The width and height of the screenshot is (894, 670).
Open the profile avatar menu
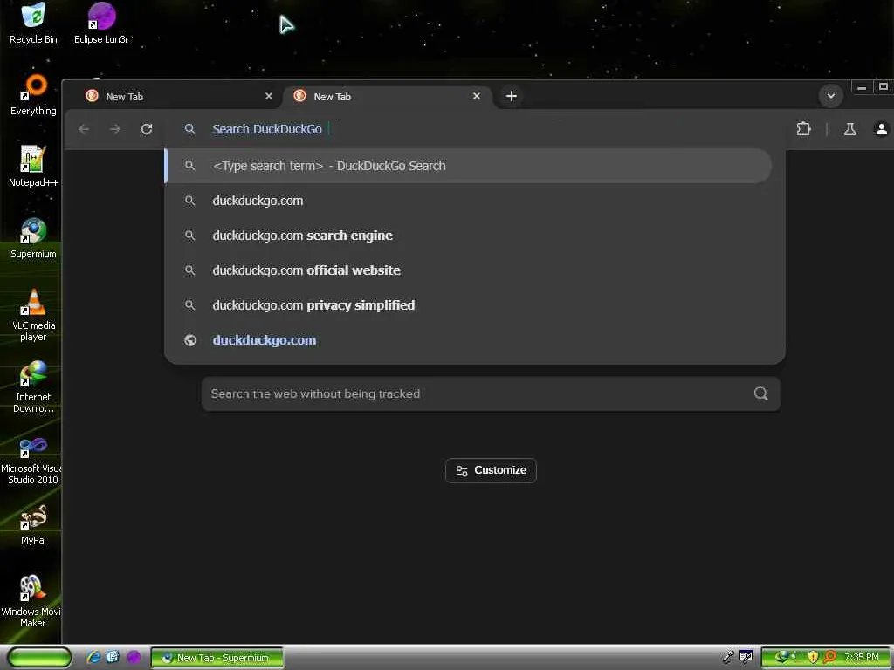881,129
